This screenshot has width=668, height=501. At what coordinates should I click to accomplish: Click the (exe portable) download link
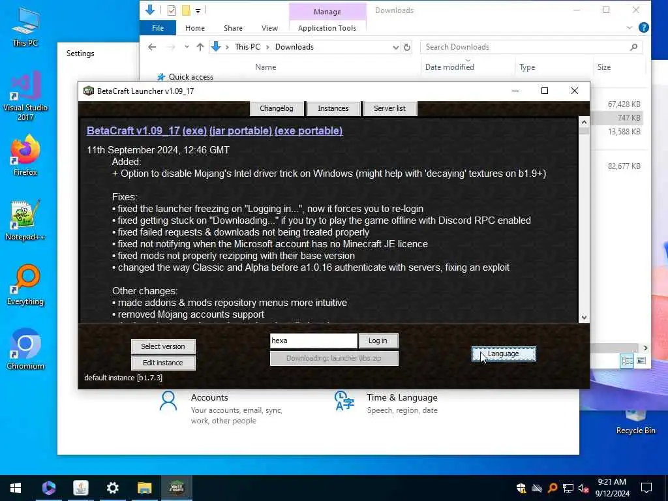(309, 130)
